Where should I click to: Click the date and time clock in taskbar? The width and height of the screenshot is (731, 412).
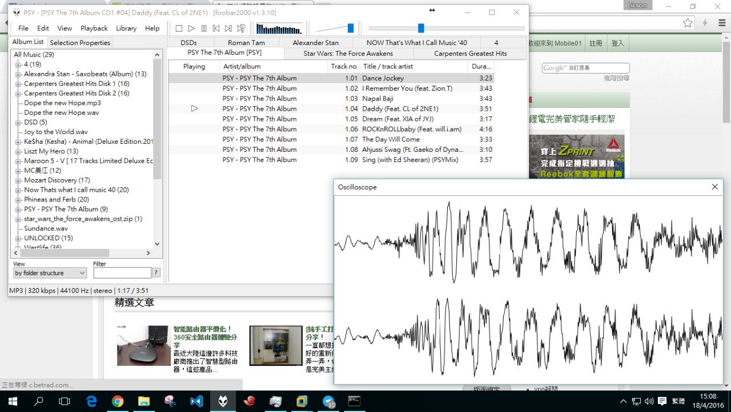click(x=708, y=401)
